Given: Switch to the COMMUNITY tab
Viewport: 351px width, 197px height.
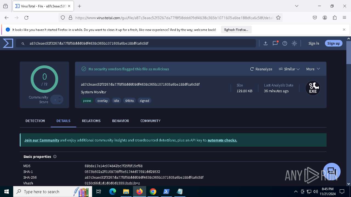Looking at the screenshot, I should [x=150, y=121].
